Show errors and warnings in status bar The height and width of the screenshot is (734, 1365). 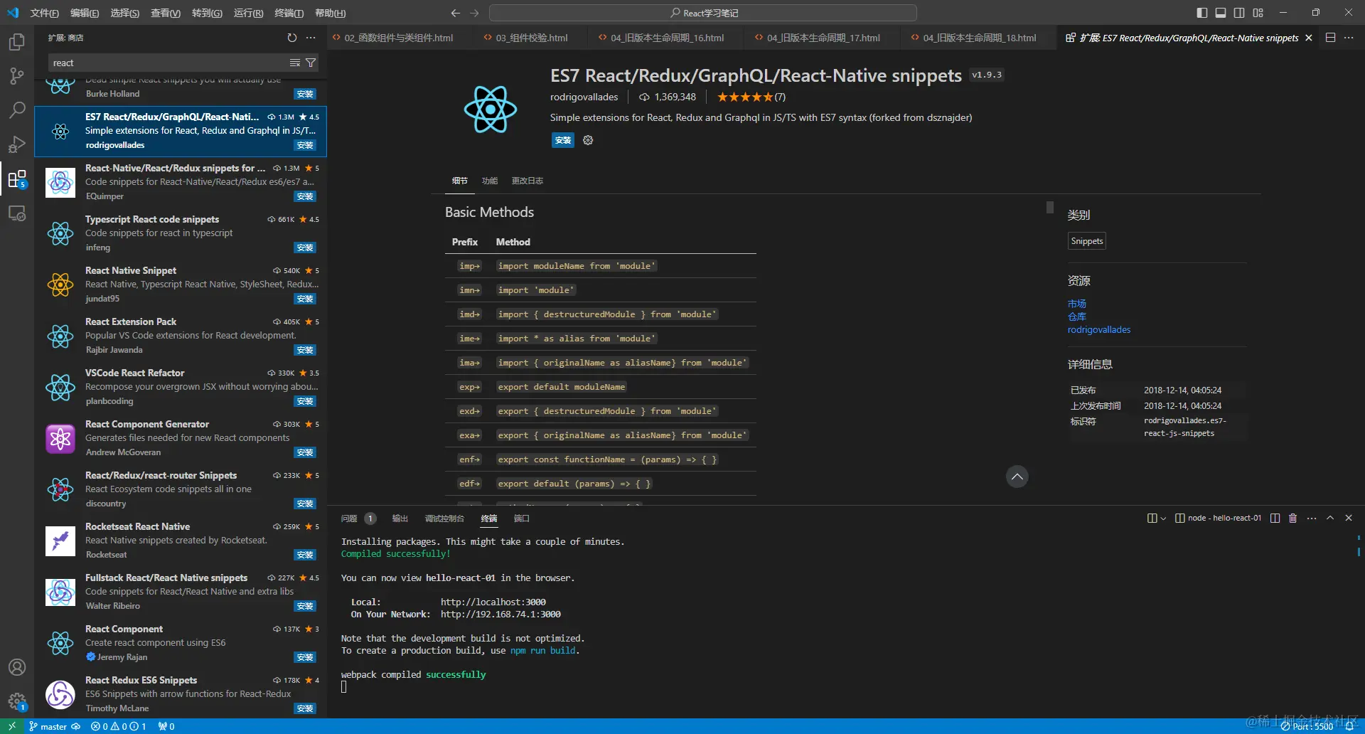click(x=119, y=726)
